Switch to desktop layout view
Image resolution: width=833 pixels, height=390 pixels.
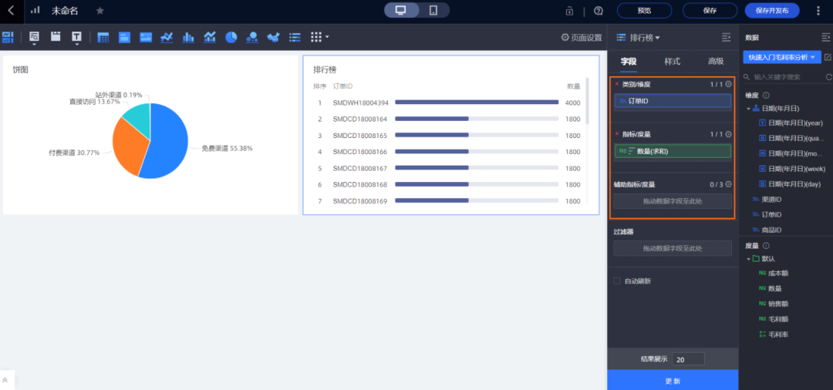(401, 11)
